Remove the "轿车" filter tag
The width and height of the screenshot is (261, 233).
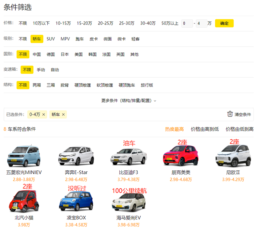pyautogui.click(x=63, y=115)
